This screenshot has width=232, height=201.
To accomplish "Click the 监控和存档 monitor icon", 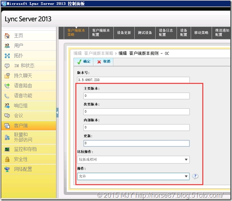I will click(7, 149).
